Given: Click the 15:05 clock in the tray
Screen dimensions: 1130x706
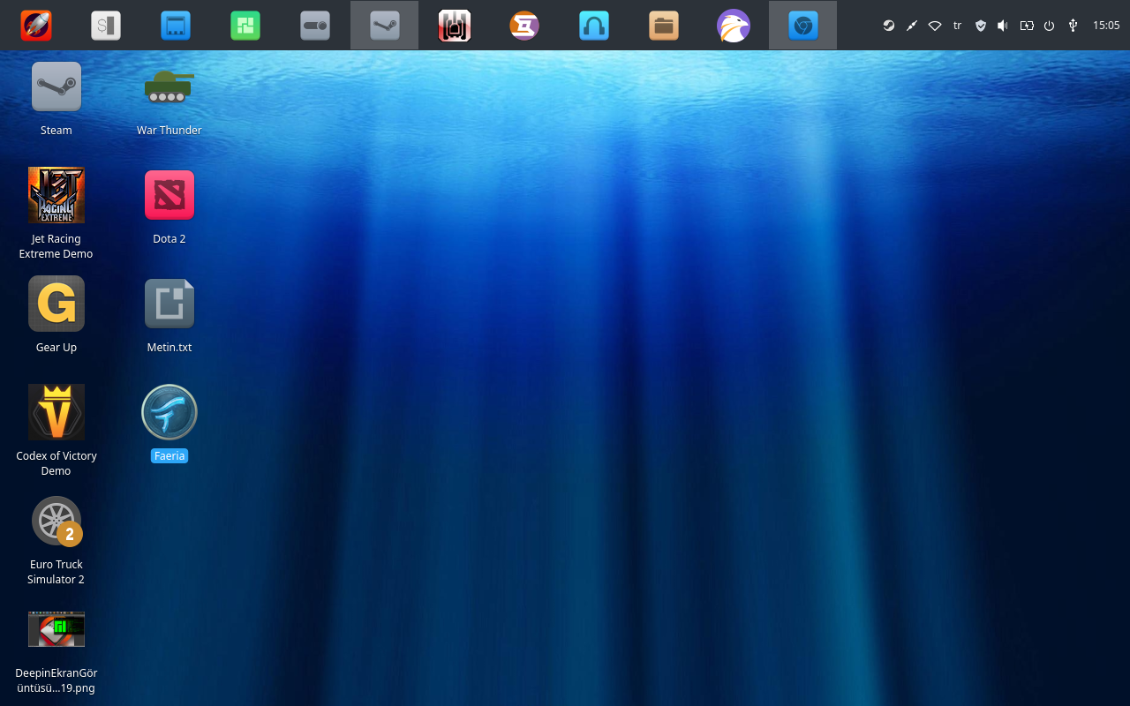Looking at the screenshot, I should (x=1106, y=26).
